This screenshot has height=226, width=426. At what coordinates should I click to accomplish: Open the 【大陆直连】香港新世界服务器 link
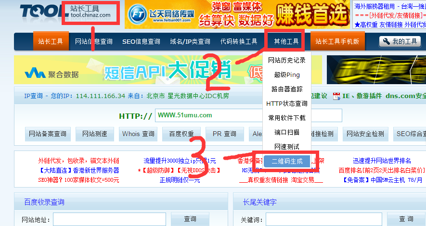(x=78, y=170)
